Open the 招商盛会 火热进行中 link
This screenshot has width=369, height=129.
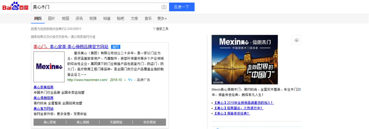[238, 108]
